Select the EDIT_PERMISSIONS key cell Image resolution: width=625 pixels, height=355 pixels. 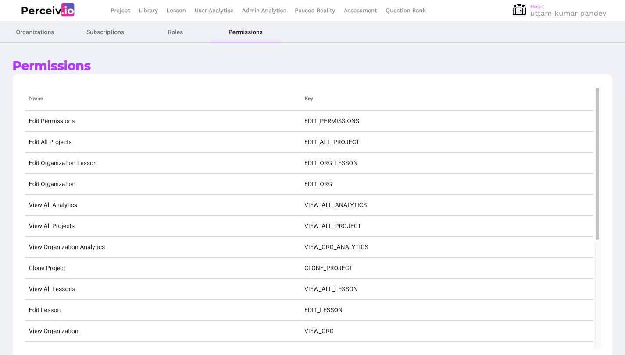(x=332, y=121)
